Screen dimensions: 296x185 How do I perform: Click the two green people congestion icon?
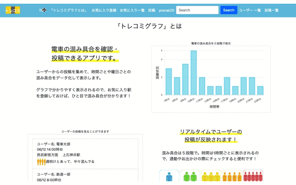click(190, 176)
